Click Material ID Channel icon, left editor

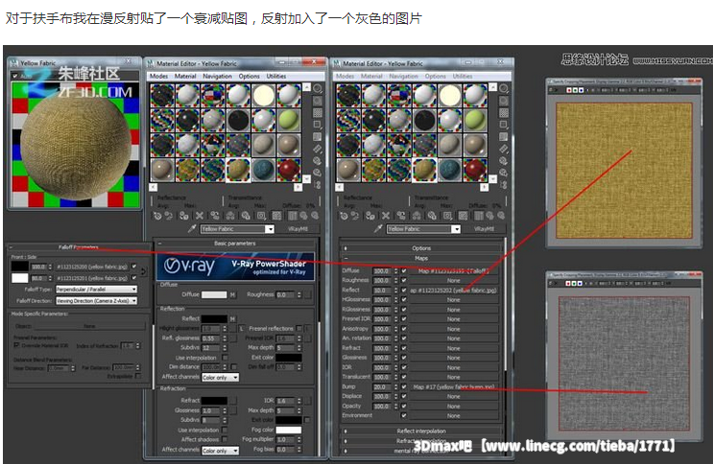(261, 216)
